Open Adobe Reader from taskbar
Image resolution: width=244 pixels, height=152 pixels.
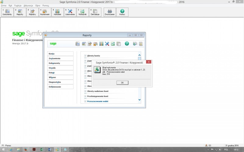click(x=34, y=150)
